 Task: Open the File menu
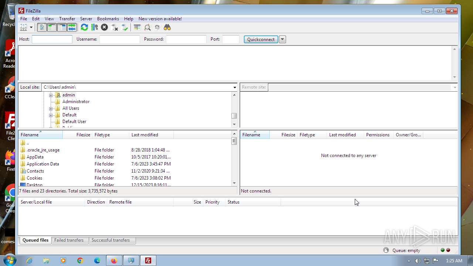point(24,19)
